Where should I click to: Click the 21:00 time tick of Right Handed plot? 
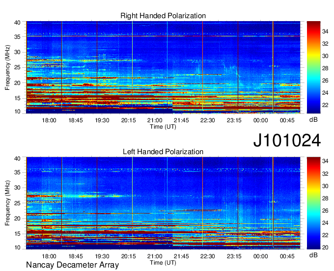[155, 120]
